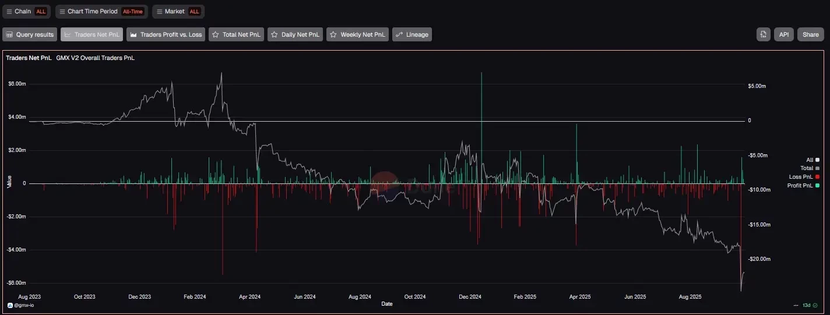Click the star icon on Daily Net PnL
This screenshot has height=315, width=830.
274,35
